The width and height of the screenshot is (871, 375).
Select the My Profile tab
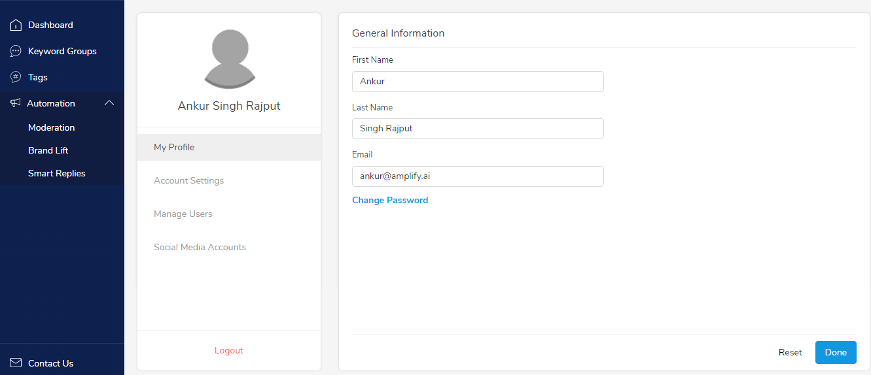(x=229, y=147)
